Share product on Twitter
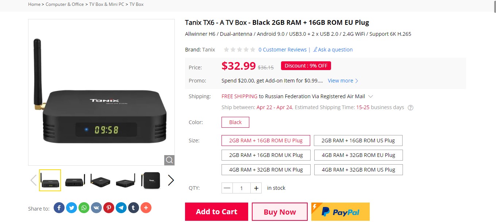The image size is (496, 223). [x=72, y=208]
